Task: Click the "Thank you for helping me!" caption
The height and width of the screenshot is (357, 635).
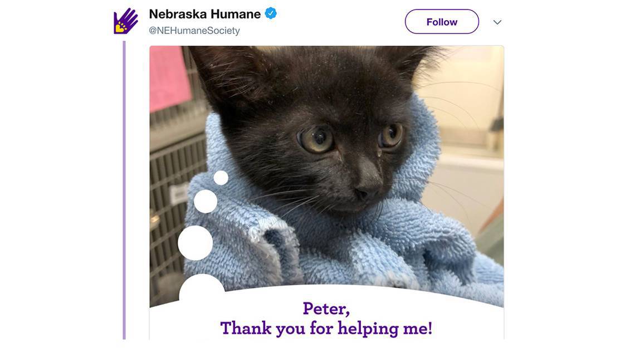Action: coord(326,328)
